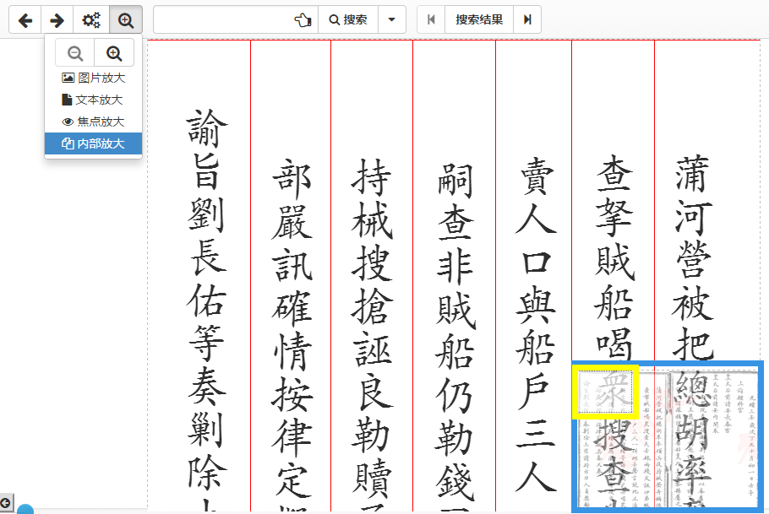The width and height of the screenshot is (769, 514).
Task: Jump to the last search result icon
Action: [x=526, y=20]
